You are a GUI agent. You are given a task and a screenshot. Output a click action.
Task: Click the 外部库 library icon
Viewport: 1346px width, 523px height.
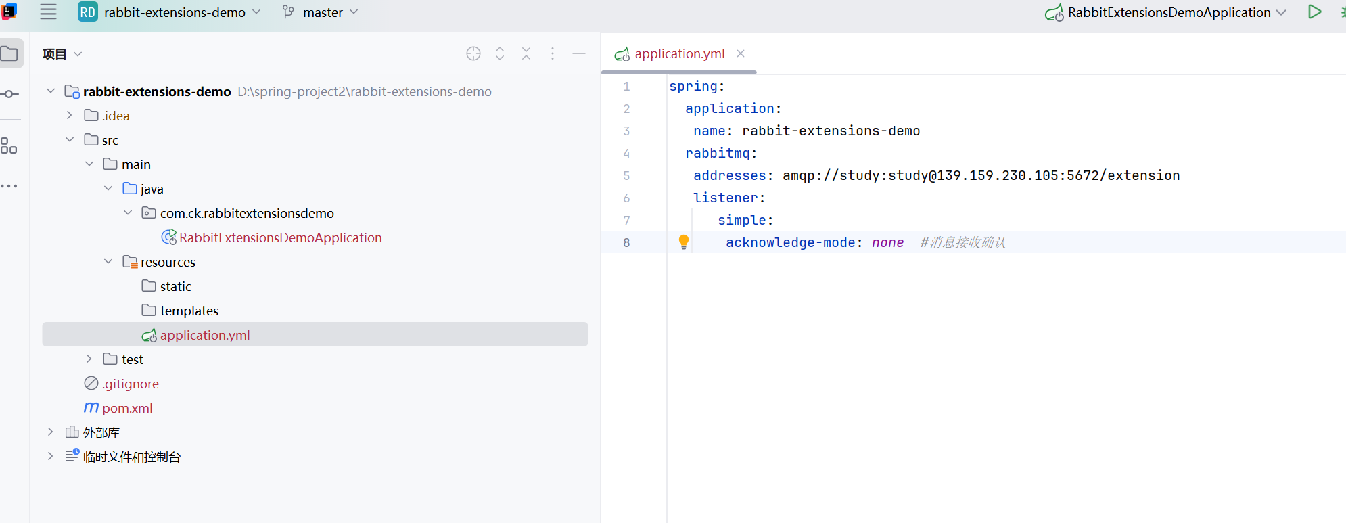72,432
